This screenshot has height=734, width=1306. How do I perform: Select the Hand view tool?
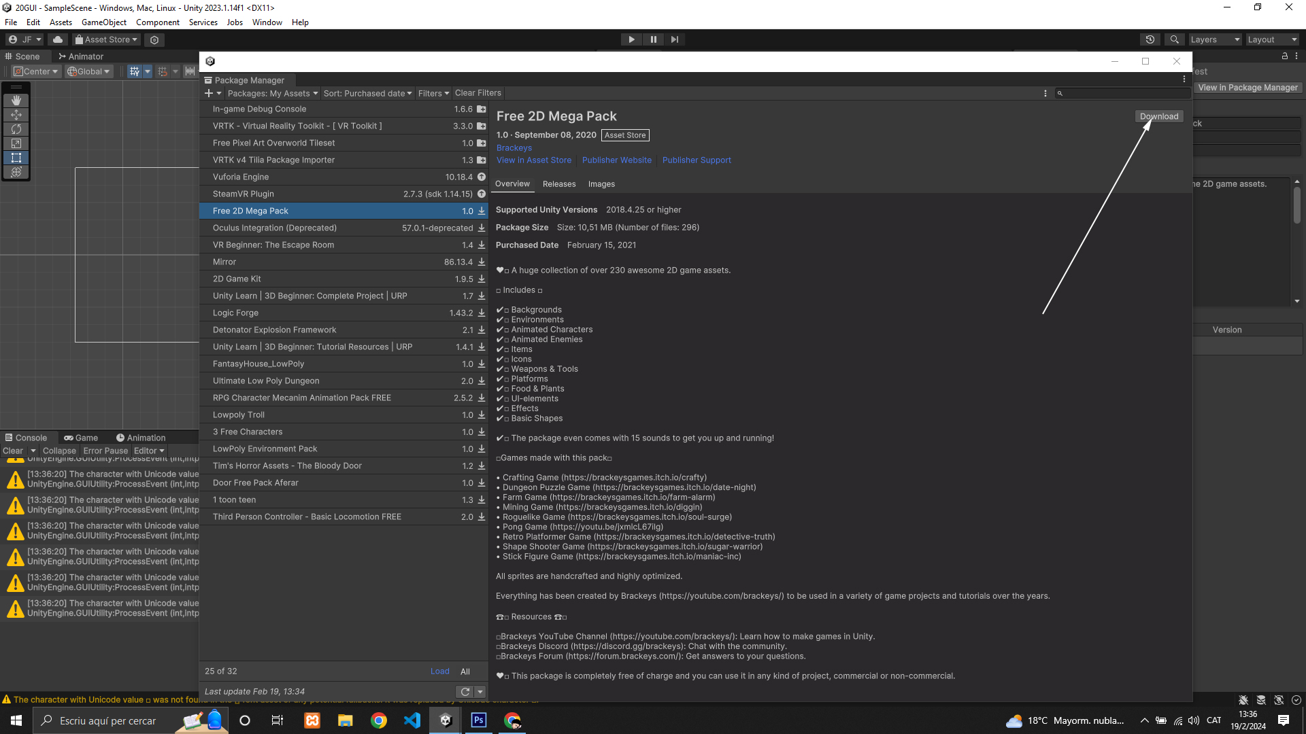[x=16, y=101]
